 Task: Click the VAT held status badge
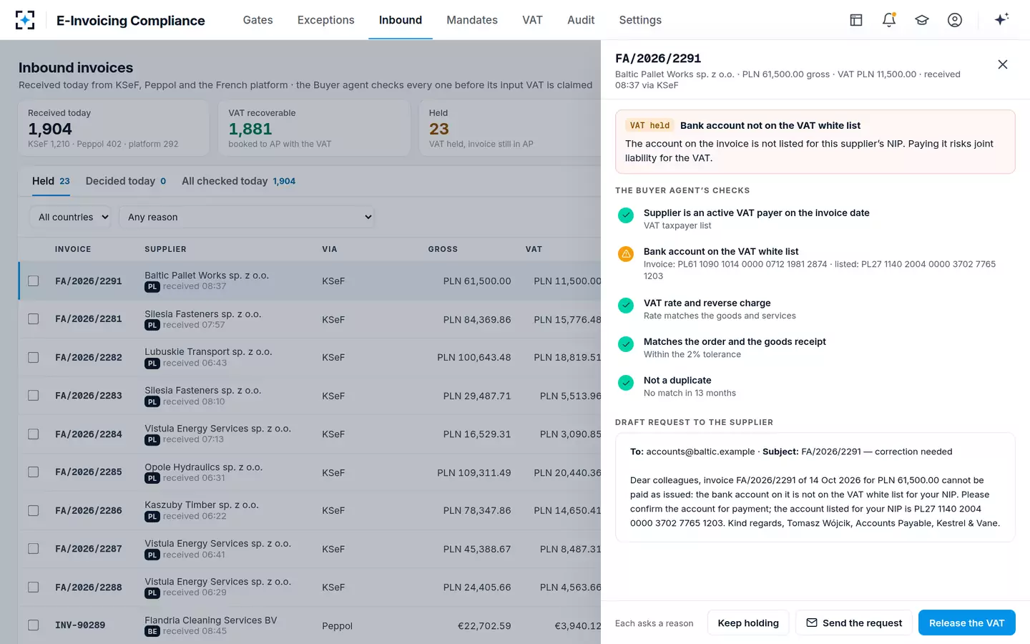(650, 126)
